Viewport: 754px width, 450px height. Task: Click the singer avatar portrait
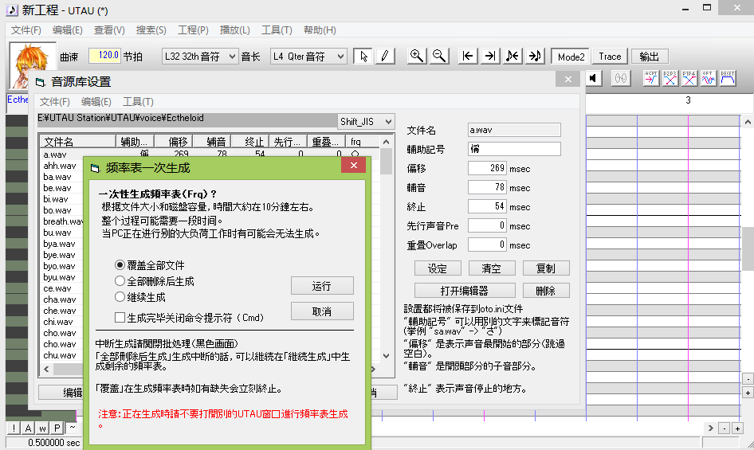pyautogui.click(x=32, y=66)
